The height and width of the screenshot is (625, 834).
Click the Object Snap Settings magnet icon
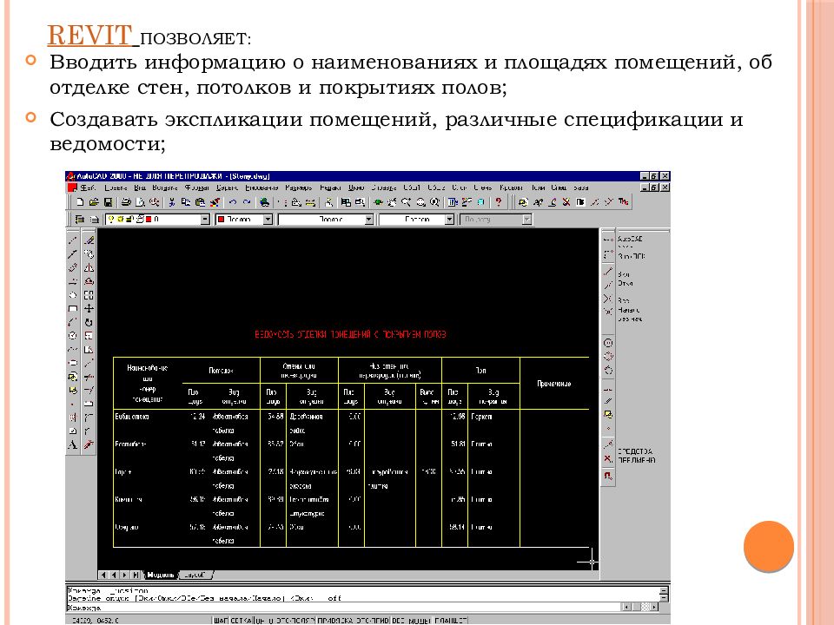pyautogui.click(x=608, y=475)
